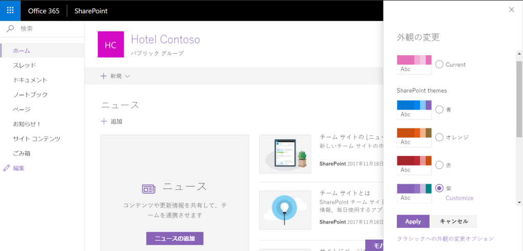Click the Office 365 header link
523x251 pixels.
44,11
